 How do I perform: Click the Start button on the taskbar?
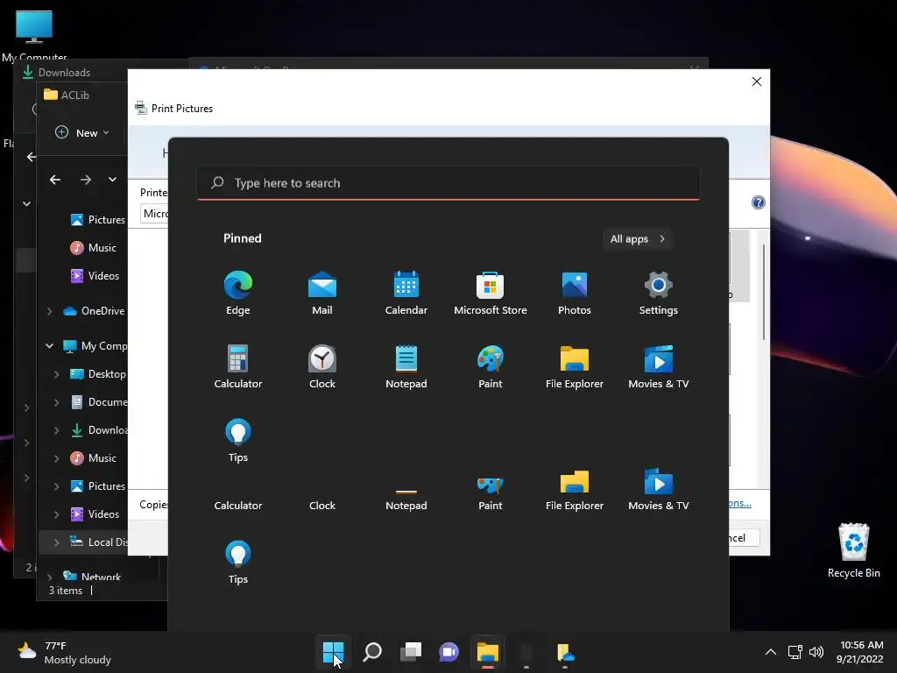333,652
